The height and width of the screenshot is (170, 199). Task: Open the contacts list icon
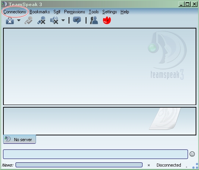click(x=94, y=21)
